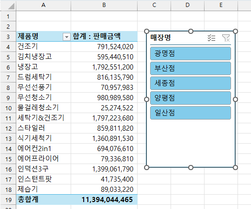Select value 595,440,510
The image size is (251, 209).
click(x=104, y=57)
